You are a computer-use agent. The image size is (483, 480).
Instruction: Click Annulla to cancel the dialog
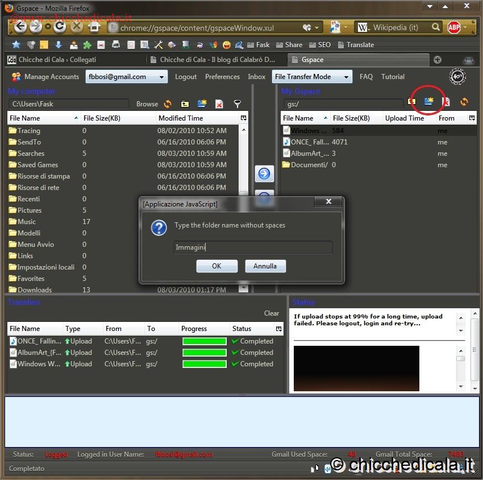click(265, 266)
